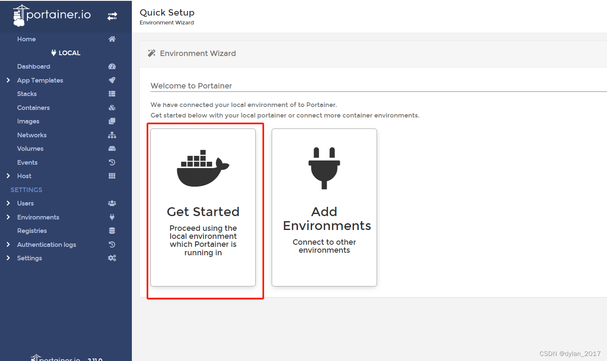The width and height of the screenshot is (607, 361).
Task: Select the Add Environments card title
Action: pos(327,219)
